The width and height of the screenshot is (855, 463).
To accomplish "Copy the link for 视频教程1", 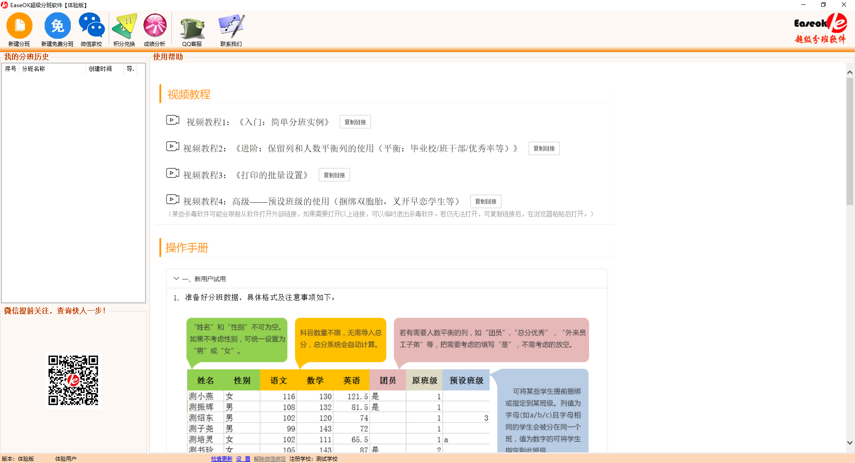I will 355,122.
